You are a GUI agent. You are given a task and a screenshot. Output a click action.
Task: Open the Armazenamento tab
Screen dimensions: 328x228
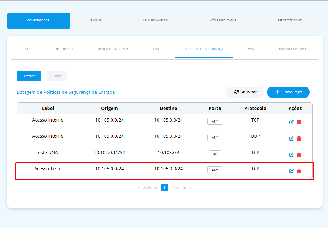pos(155,20)
